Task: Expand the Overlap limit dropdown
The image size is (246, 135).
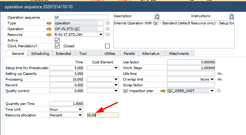Action: point(212,79)
